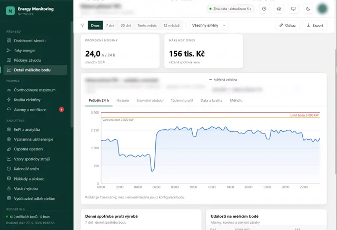Click the Úsporná opatření leaf icon
This screenshot has width=337, height=230.
coord(9,149)
